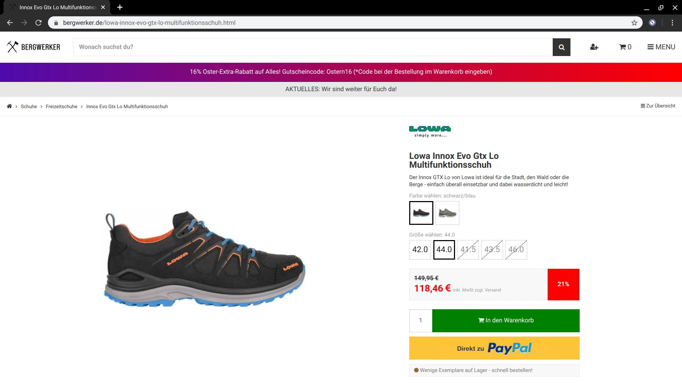
Task: Open Schuhe breadcrumb link
Action: click(x=29, y=106)
